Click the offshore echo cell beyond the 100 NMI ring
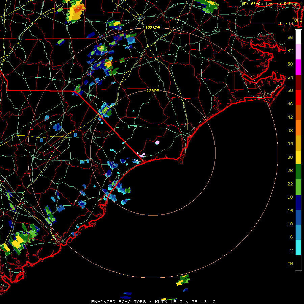Viewport: 304px width, 304px height. pos(183,280)
